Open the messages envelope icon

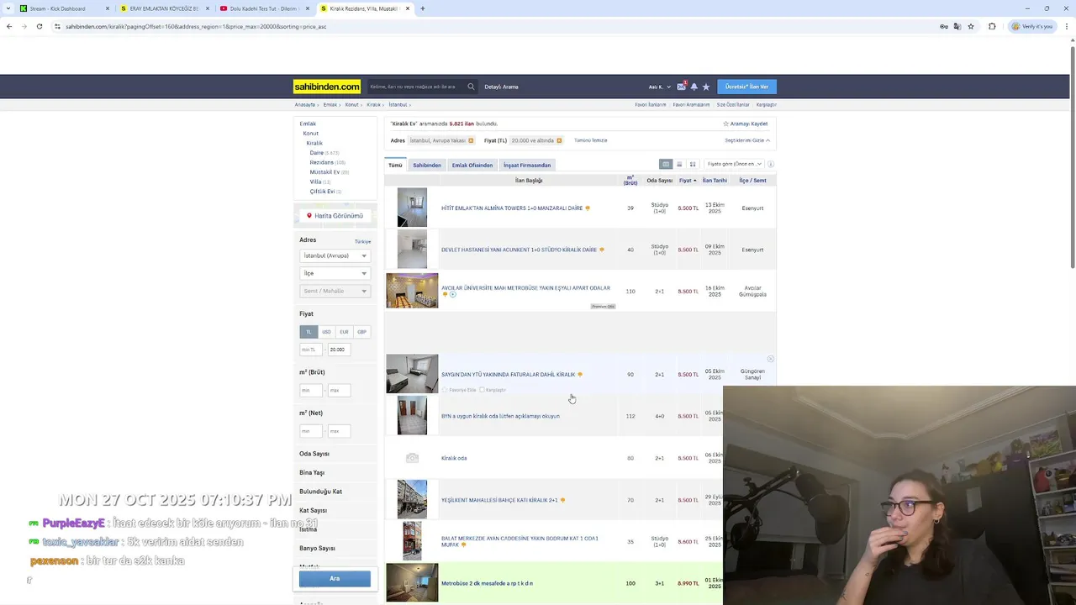point(682,87)
